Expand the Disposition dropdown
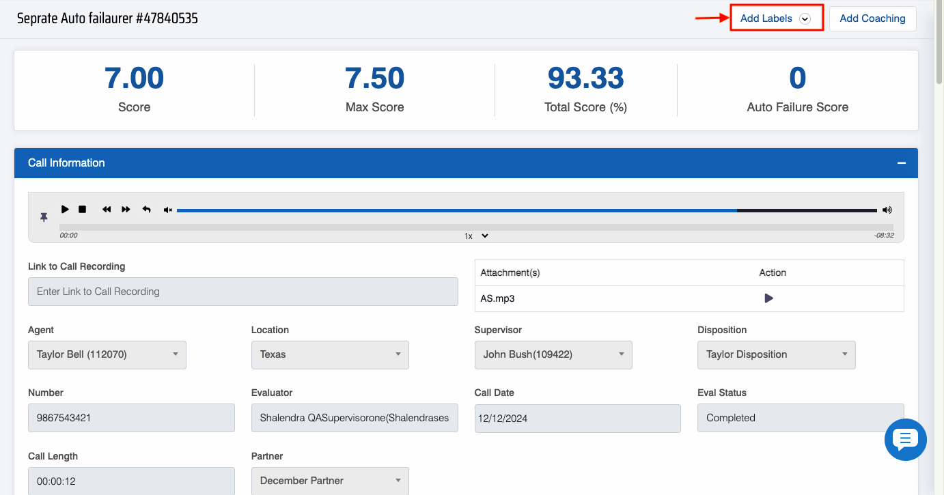Viewport: 944px width, 495px height. click(776, 355)
